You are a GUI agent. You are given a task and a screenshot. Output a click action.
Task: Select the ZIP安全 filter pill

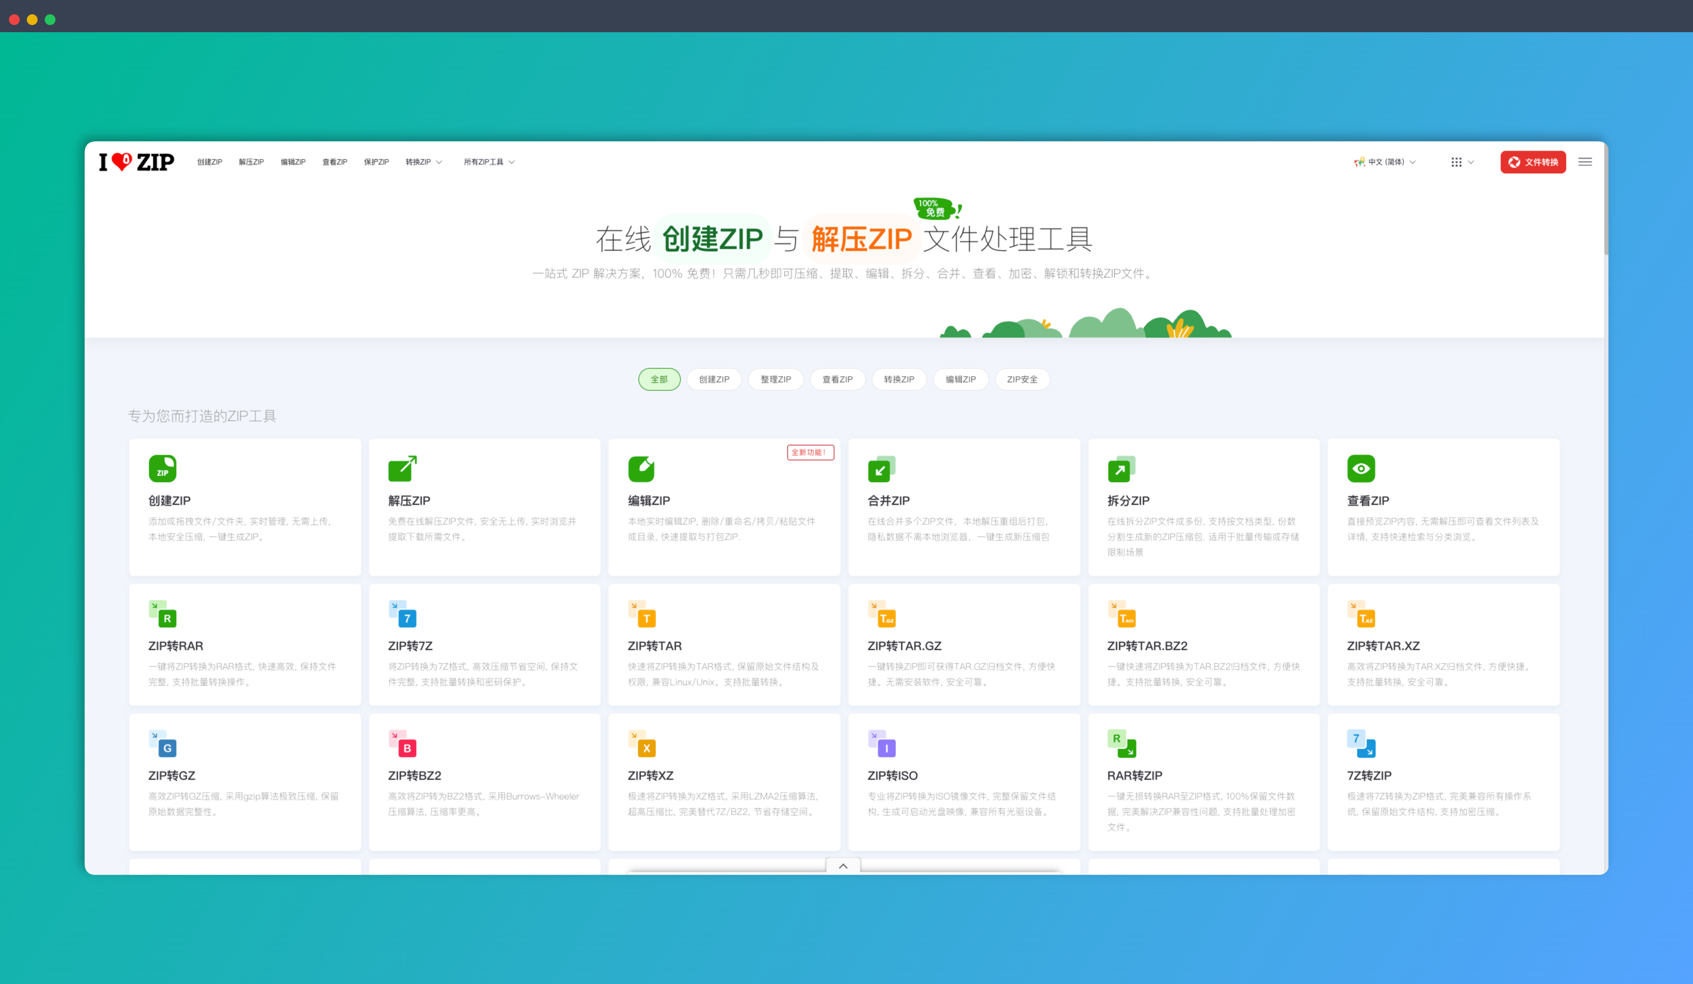click(x=1022, y=379)
